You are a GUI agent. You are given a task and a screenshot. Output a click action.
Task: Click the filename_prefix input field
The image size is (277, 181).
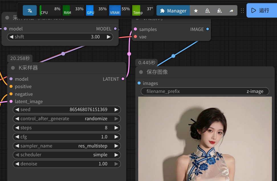(x=205, y=91)
